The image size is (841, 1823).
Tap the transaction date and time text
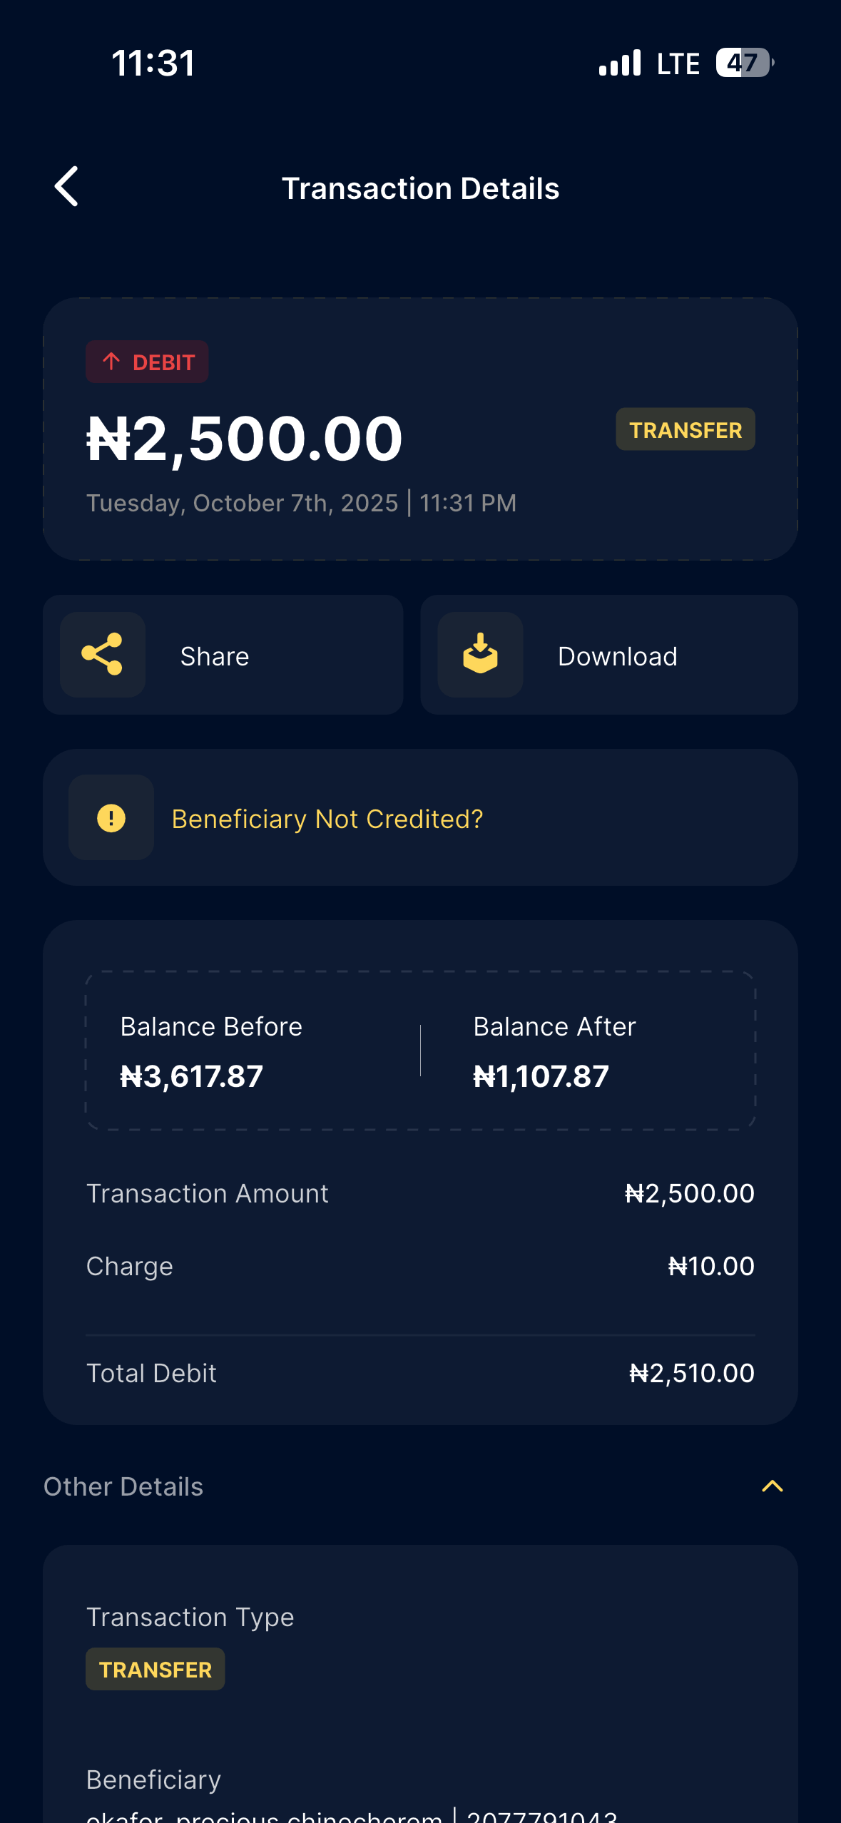(301, 504)
